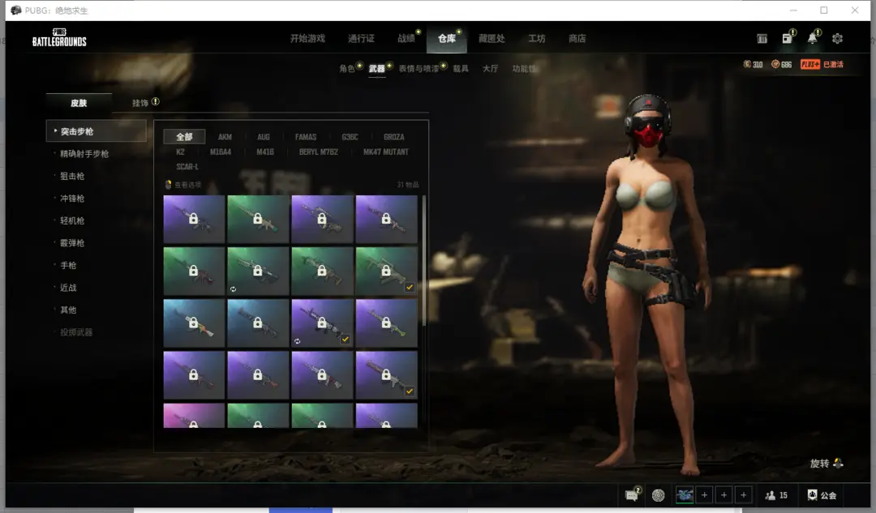Image resolution: width=876 pixels, height=513 pixels.
Task: Click the news window icon with alert
Action: click(787, 38)
